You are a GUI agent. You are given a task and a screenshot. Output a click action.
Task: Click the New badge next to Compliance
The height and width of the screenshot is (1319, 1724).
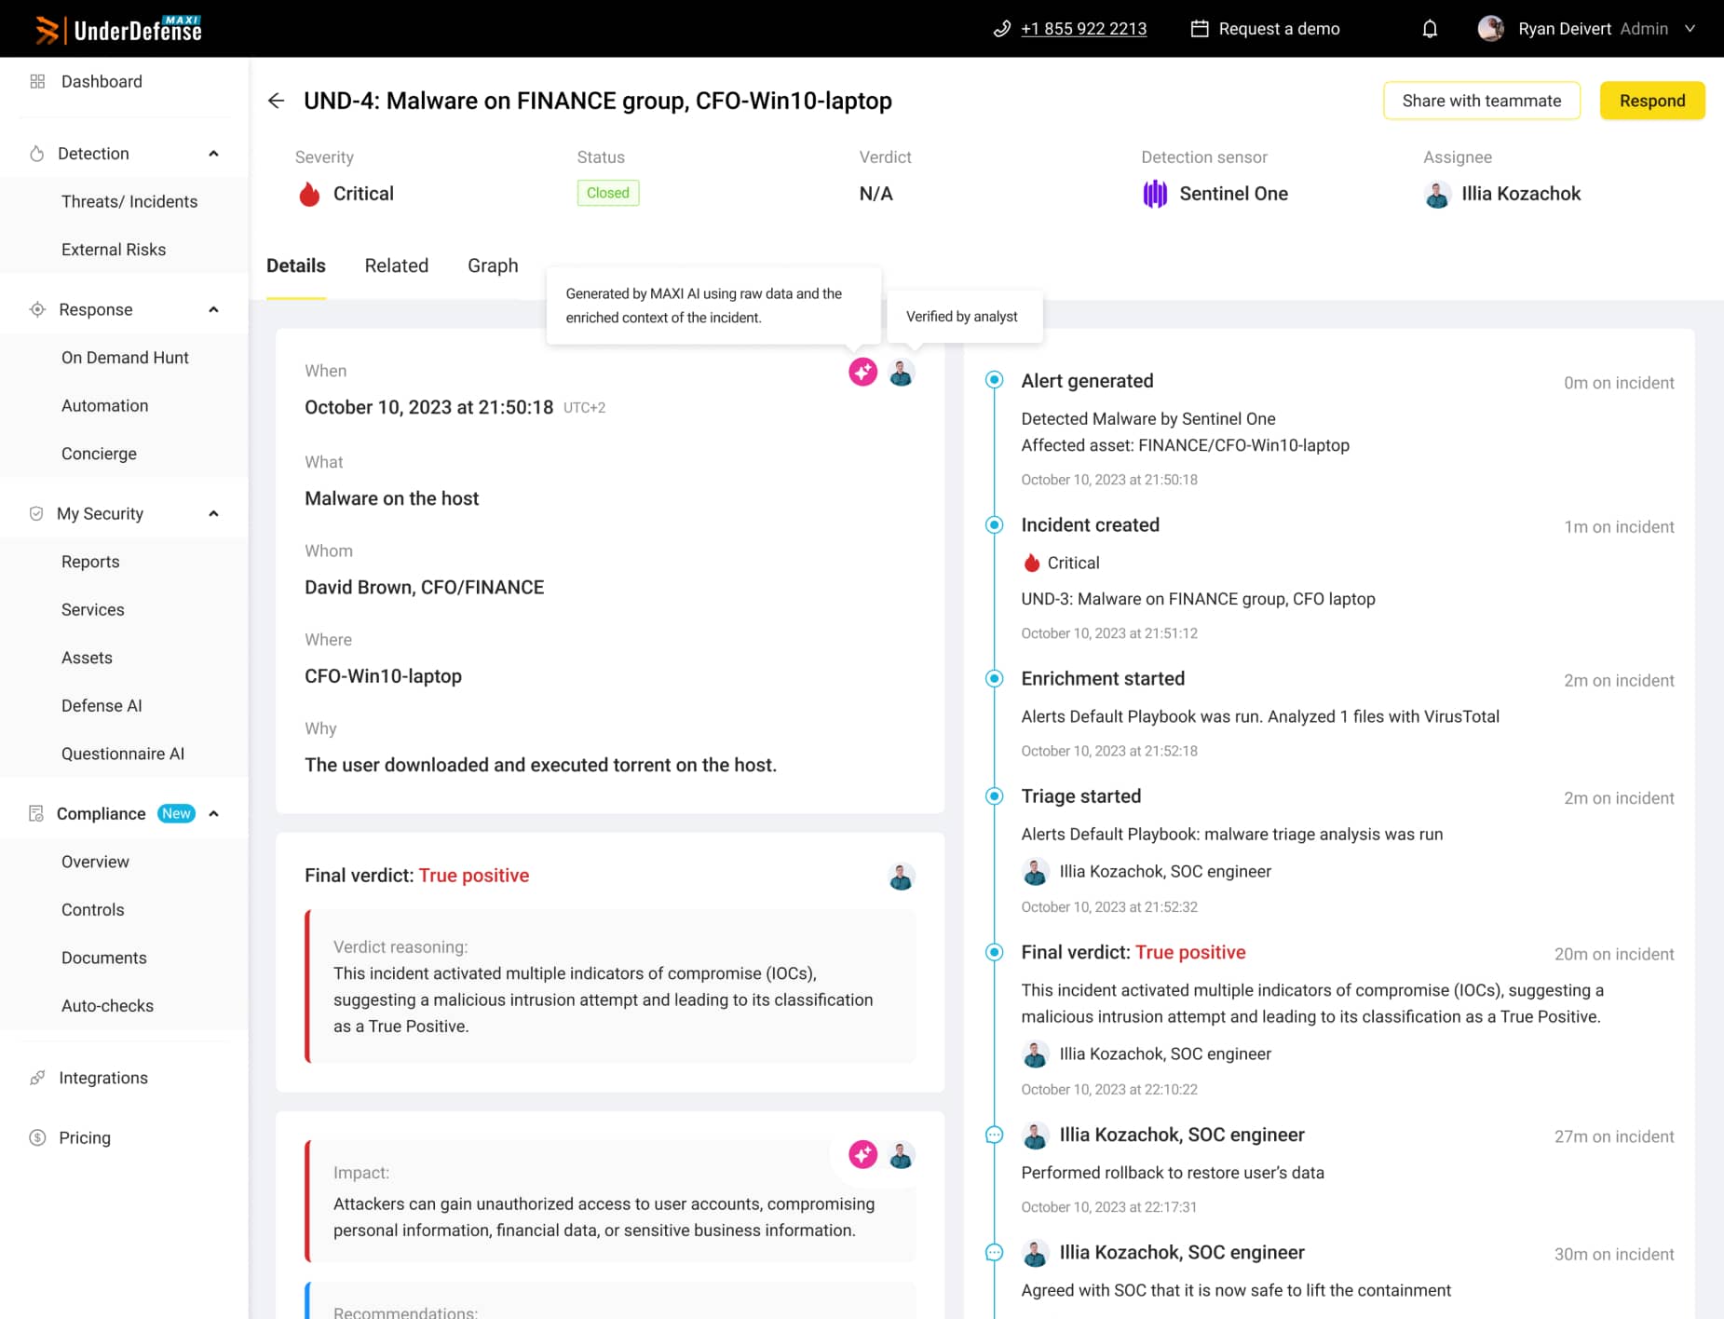(x=176, y=813)
